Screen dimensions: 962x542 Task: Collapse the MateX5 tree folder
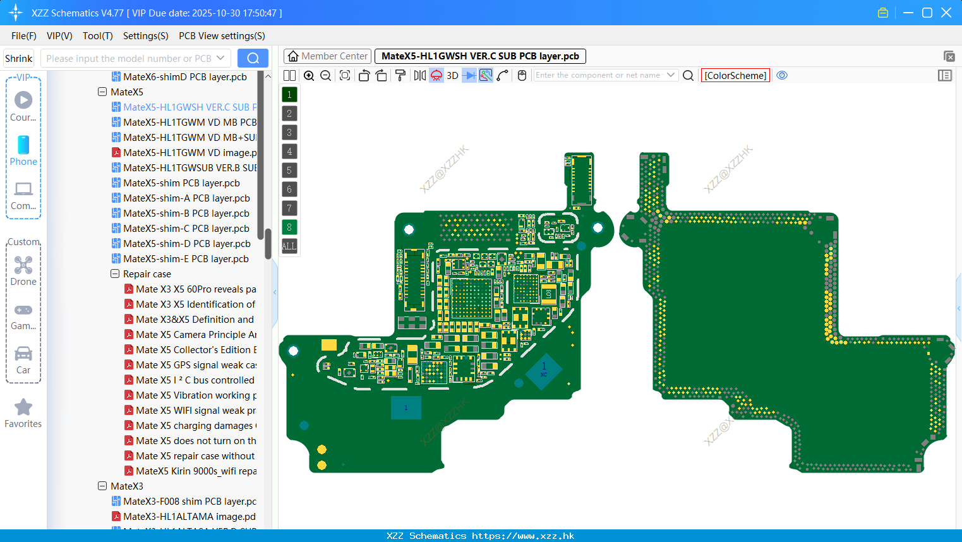[x=102, y=92]
